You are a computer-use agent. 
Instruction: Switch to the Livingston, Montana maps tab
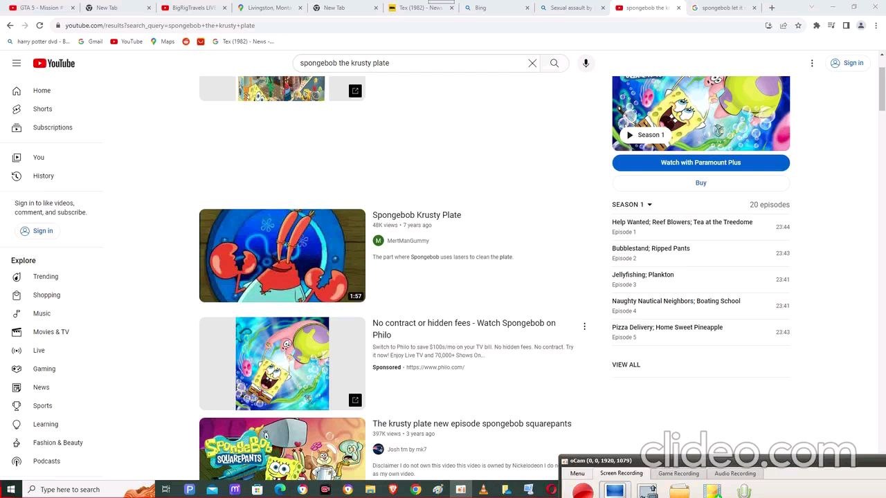pos(269,8)
